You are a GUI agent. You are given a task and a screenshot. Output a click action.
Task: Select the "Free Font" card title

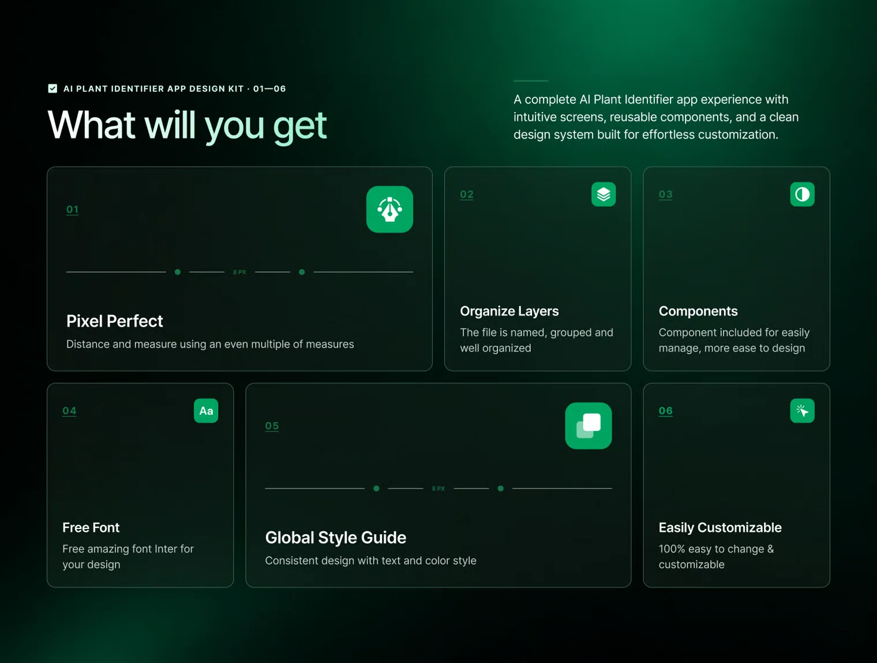click(91, 527)
